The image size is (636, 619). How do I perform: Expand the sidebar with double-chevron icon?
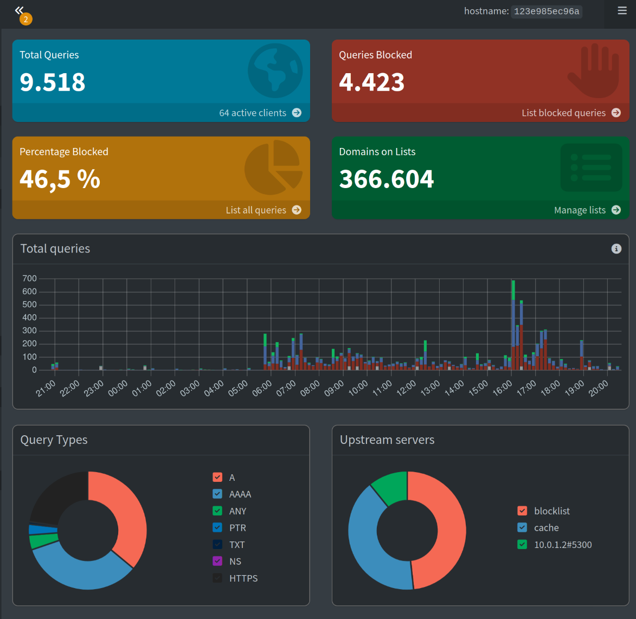click(18, 10)
